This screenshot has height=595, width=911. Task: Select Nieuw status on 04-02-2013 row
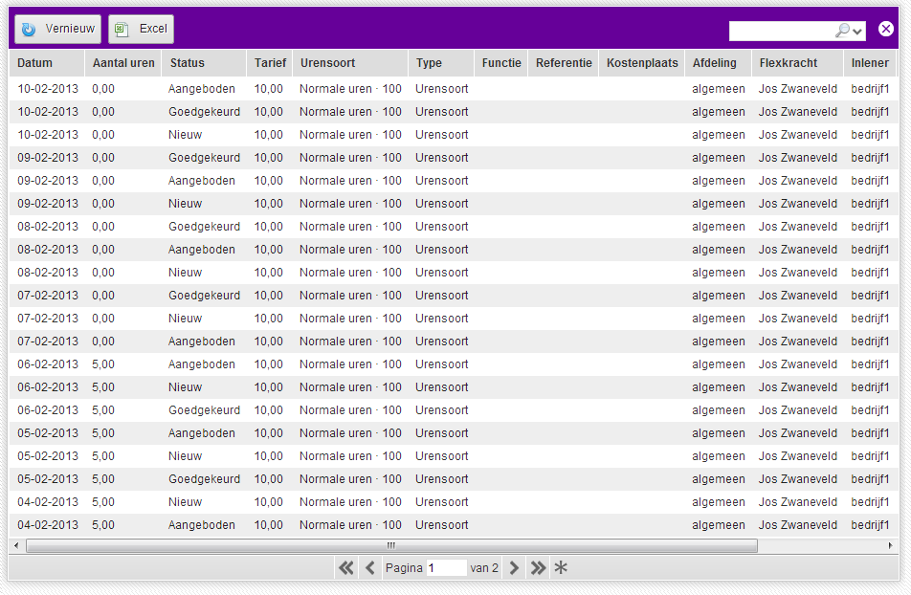pos(185,502)
